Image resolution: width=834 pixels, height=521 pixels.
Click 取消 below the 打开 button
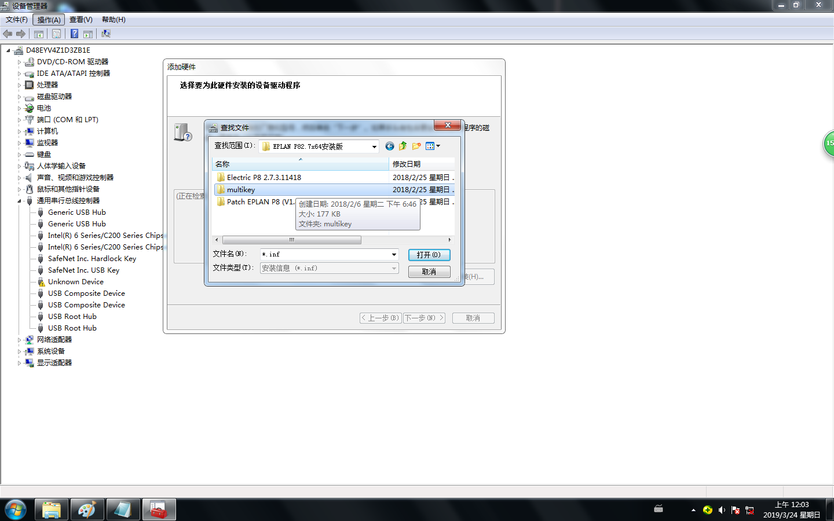point(429,272)
